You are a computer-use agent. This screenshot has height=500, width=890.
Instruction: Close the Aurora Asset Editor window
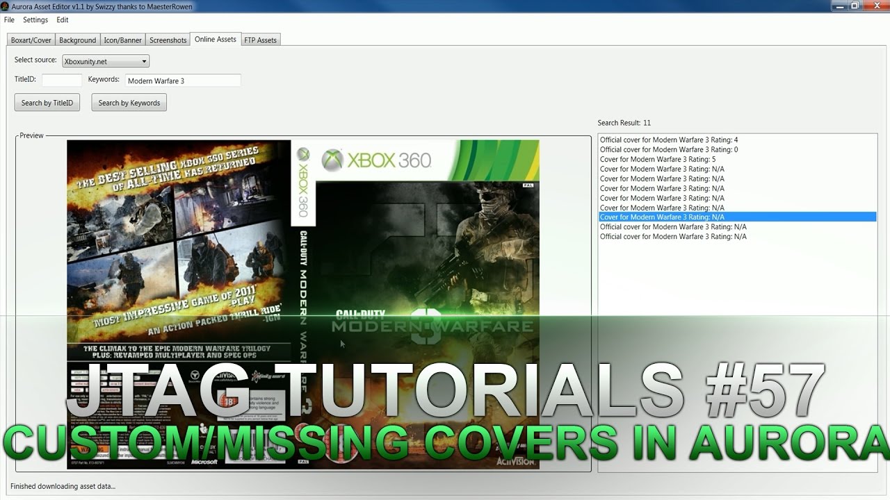click(x=877, y=6)
